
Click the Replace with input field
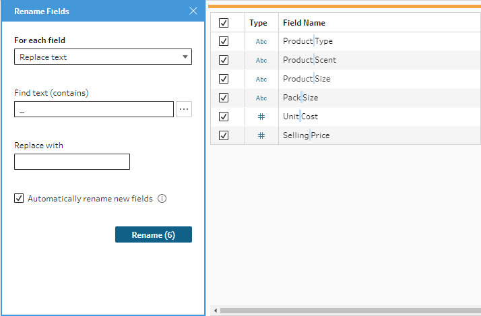pos(72,162)
